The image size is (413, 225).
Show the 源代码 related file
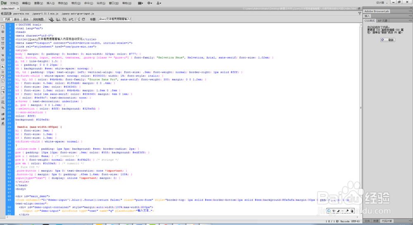[x=6, y=14]
